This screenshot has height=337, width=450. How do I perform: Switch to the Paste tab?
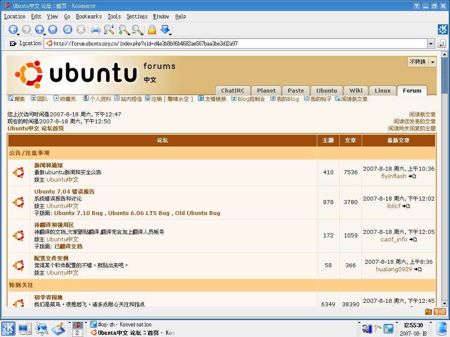[x=296, y=90]
